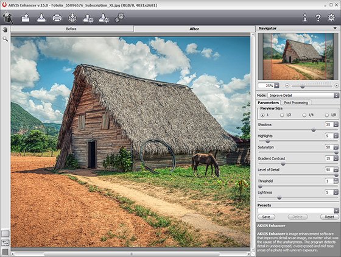Image resolution: width=341 pixels, height=257 pixels.
Task: Click the zoom in plus button in Navigator
Action: (x=337, y=86)
